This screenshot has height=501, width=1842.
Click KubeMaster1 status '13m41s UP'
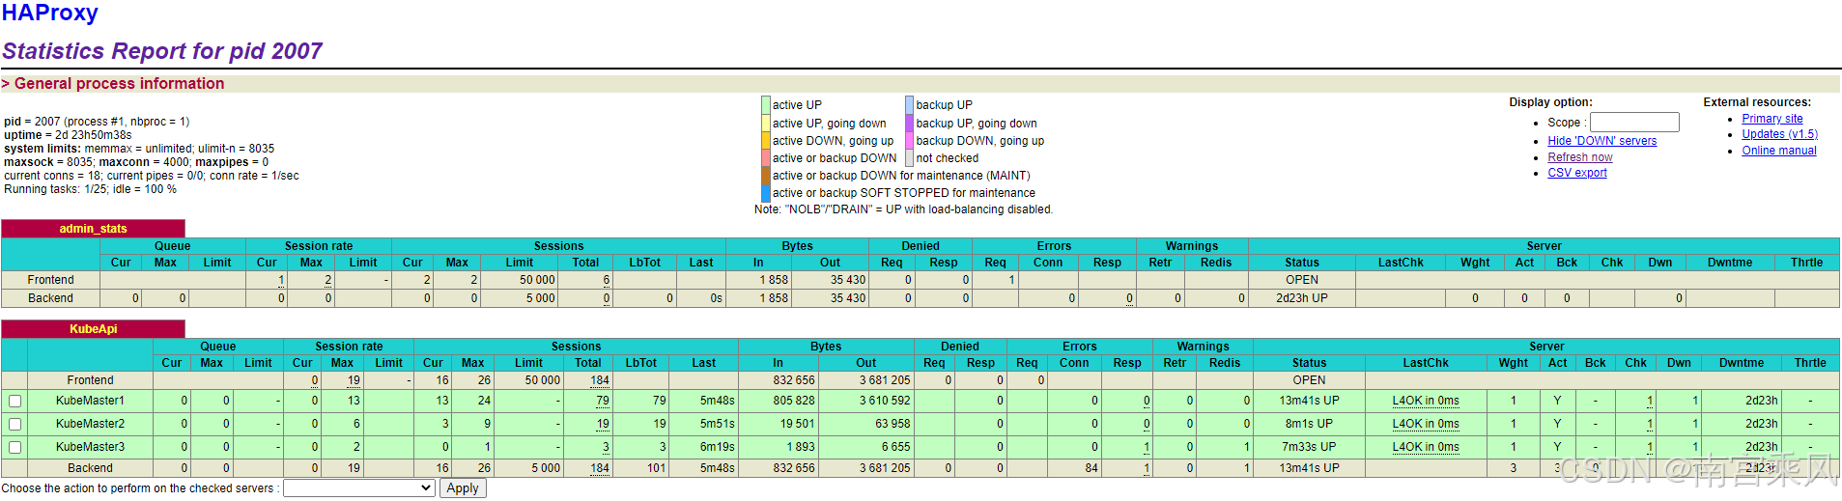click(x=1309, y=401)
